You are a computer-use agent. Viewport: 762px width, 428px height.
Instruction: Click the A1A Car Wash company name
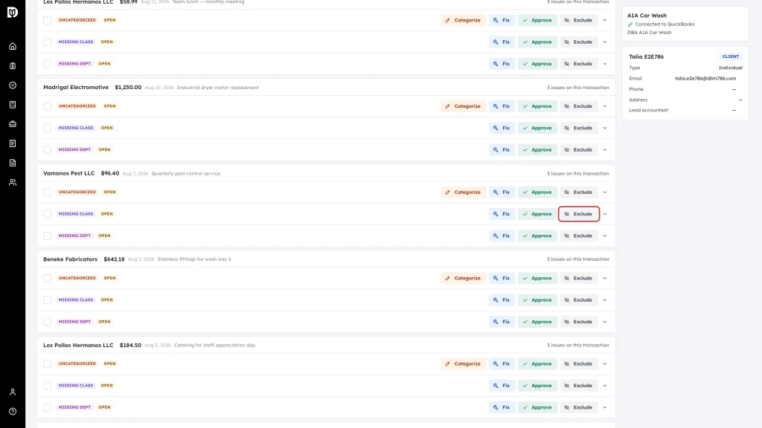[647, 16]
